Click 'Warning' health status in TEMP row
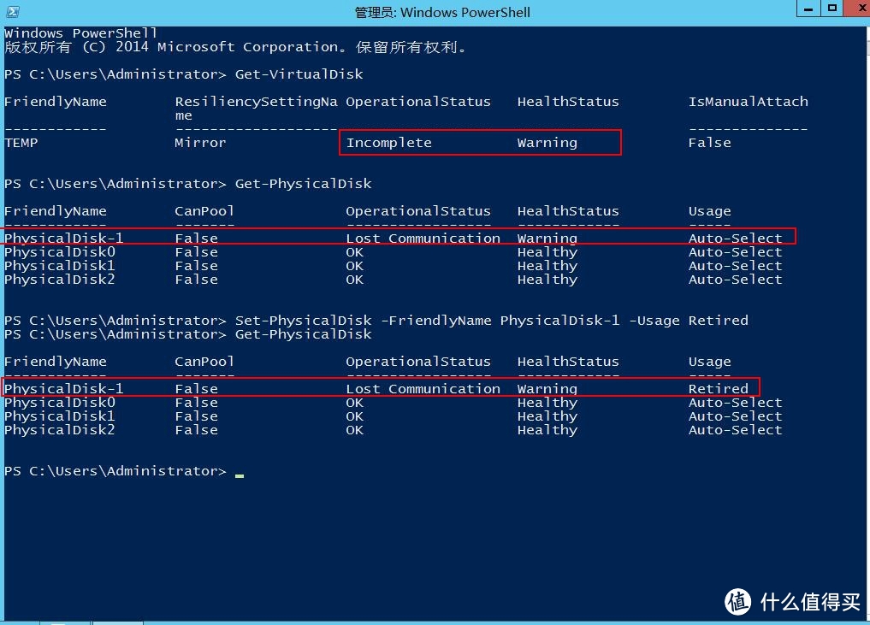Viewport: 870px width, 625px height. pos(547,143)
